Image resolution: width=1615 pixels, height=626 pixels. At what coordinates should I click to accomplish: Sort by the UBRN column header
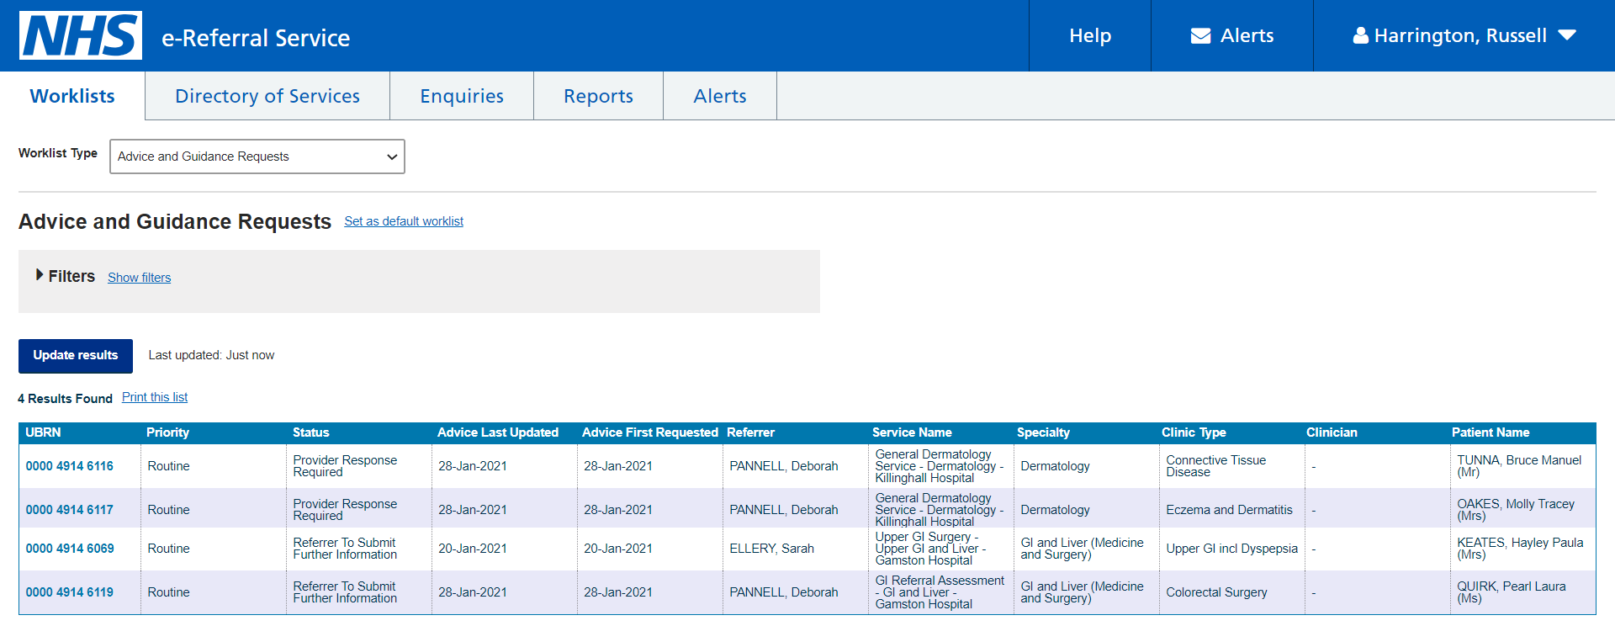[x=43, y=432]
